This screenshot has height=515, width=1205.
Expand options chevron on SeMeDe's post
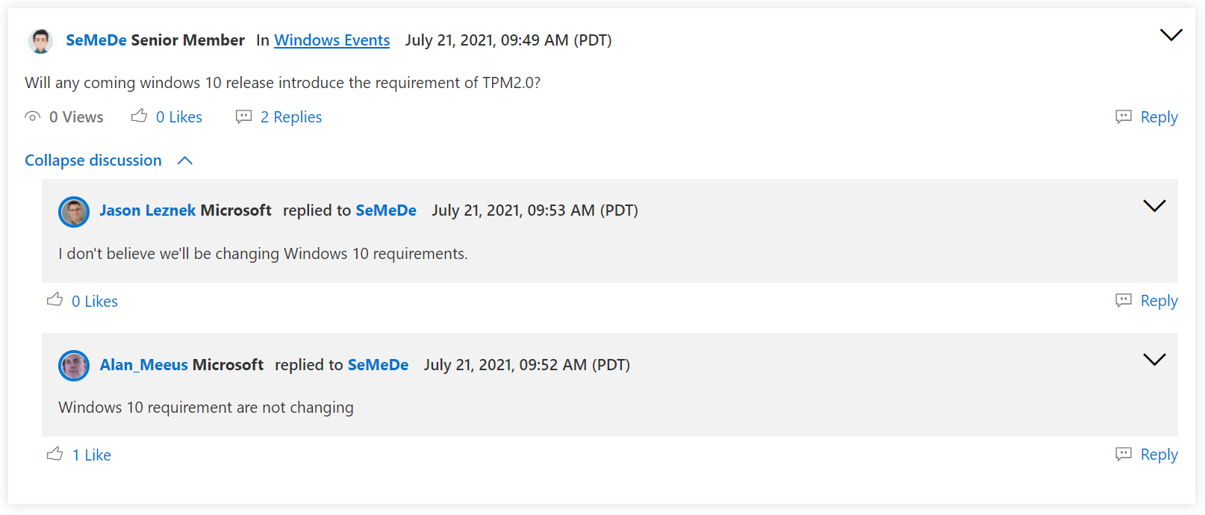[x=1171, y=34]
